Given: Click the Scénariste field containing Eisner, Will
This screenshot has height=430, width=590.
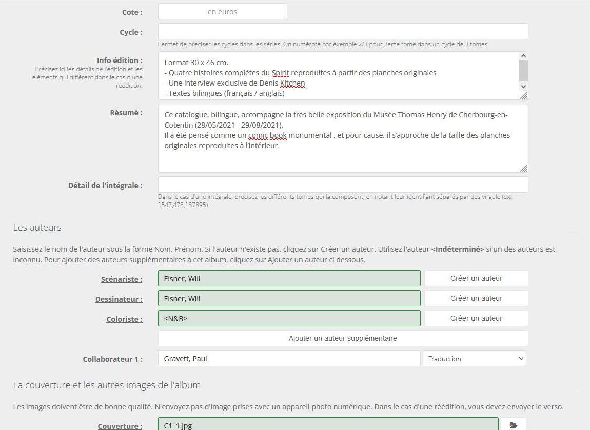Looking at the screenshot, I should 289,278.
